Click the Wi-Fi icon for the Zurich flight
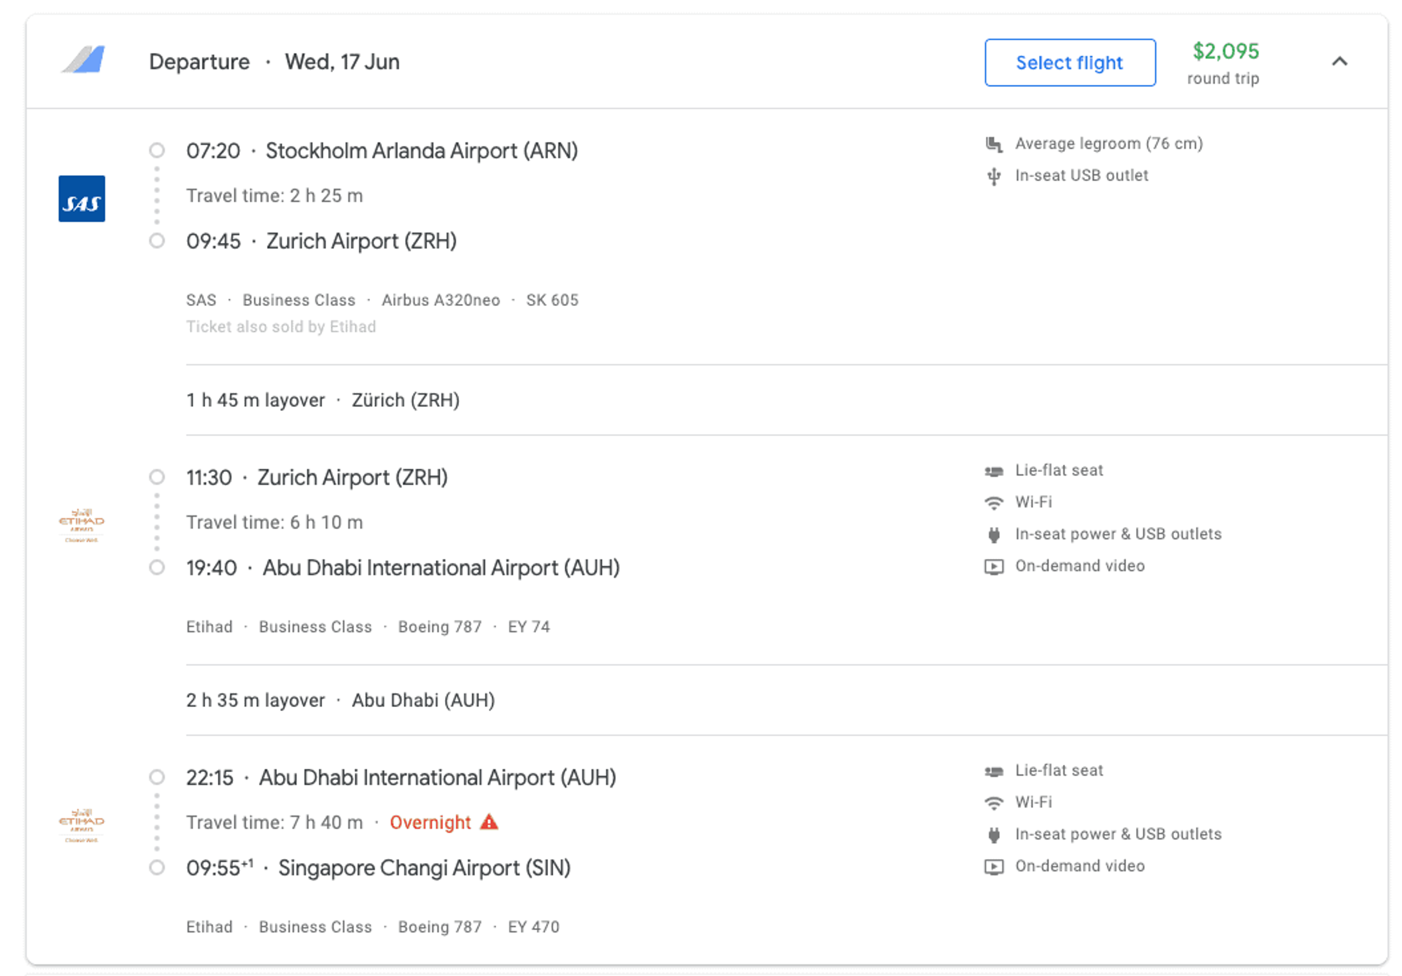The image size is (1402, 976). 993,503
